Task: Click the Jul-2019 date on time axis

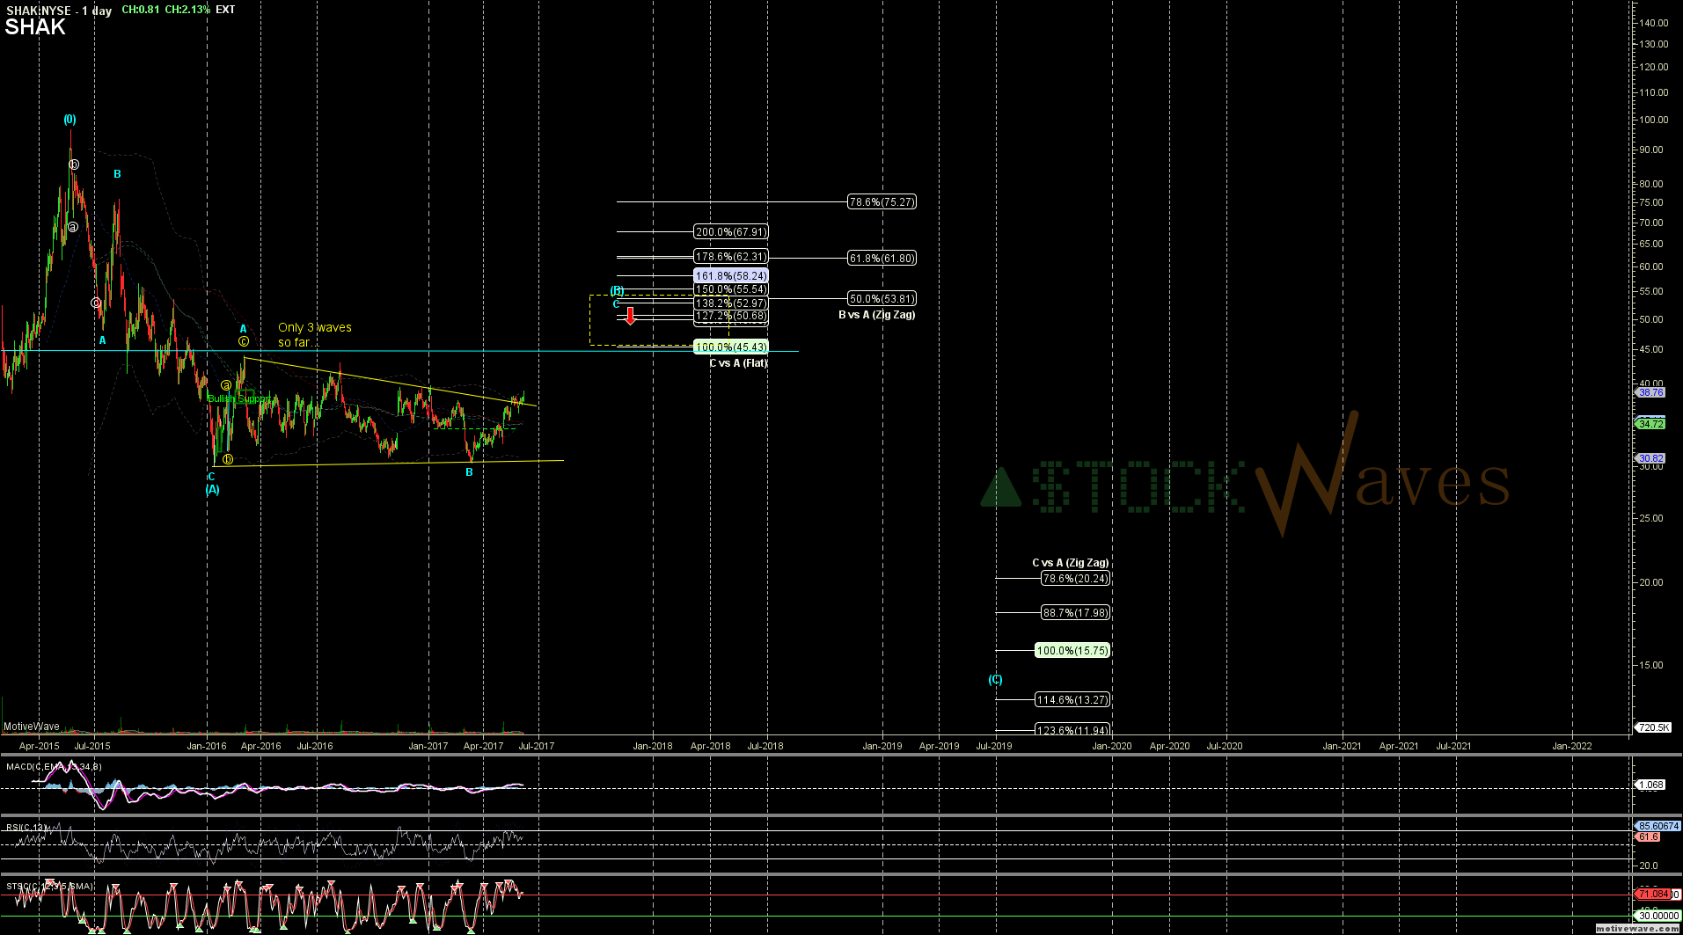Action: [x=994, y=746]
